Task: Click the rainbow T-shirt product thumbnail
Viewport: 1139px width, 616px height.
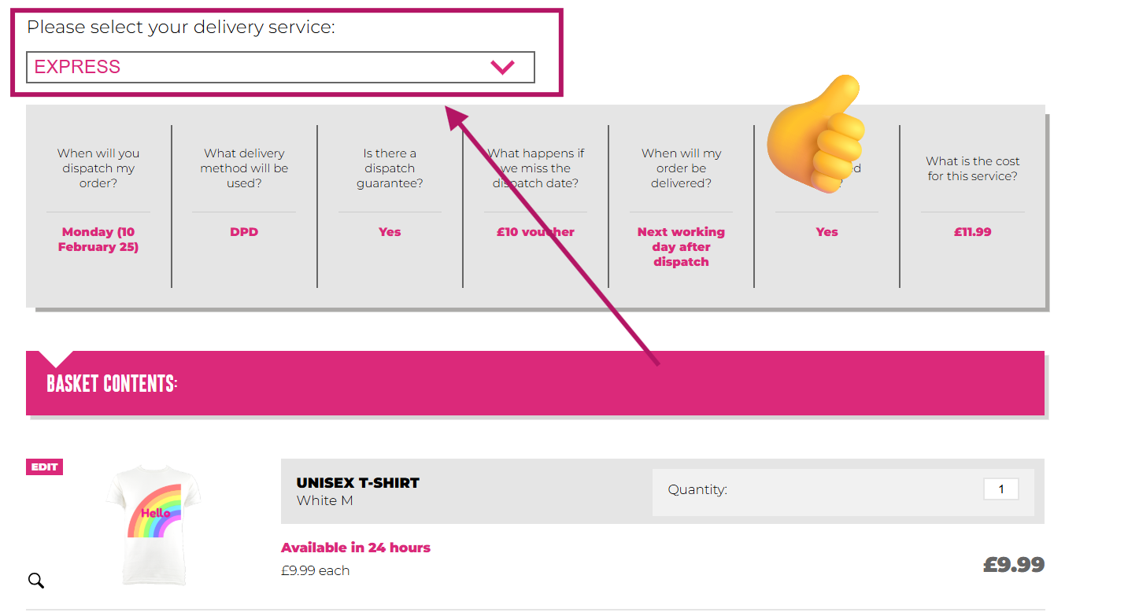Action: 154,523
